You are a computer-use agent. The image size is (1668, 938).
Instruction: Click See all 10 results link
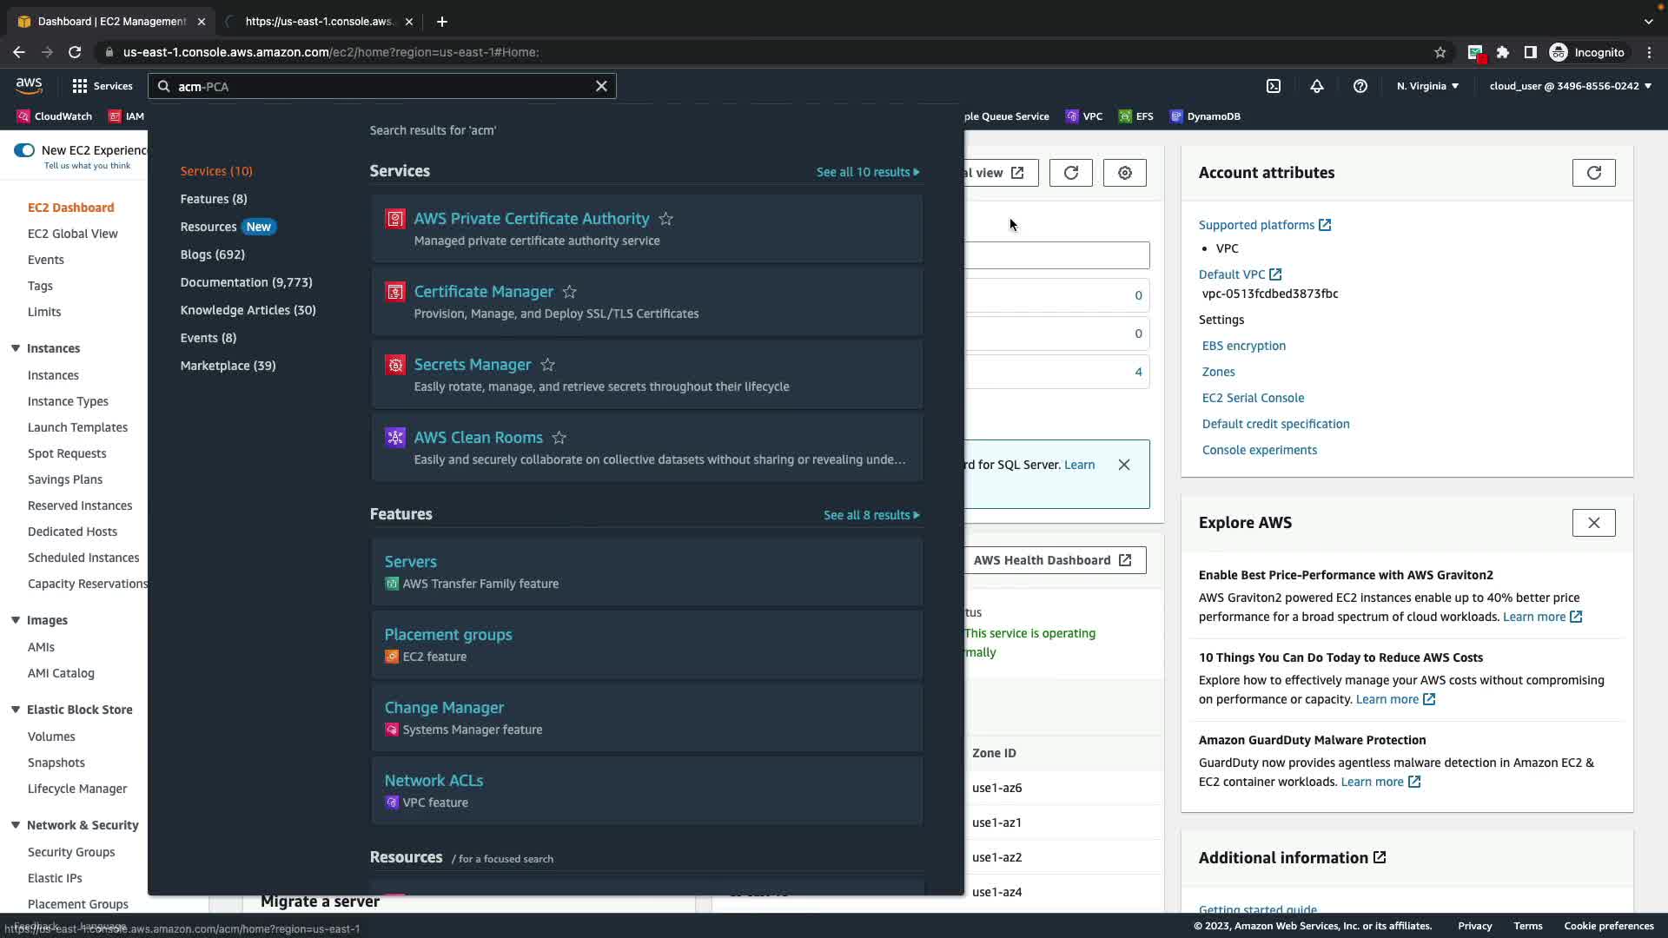(x=867, y=172)
